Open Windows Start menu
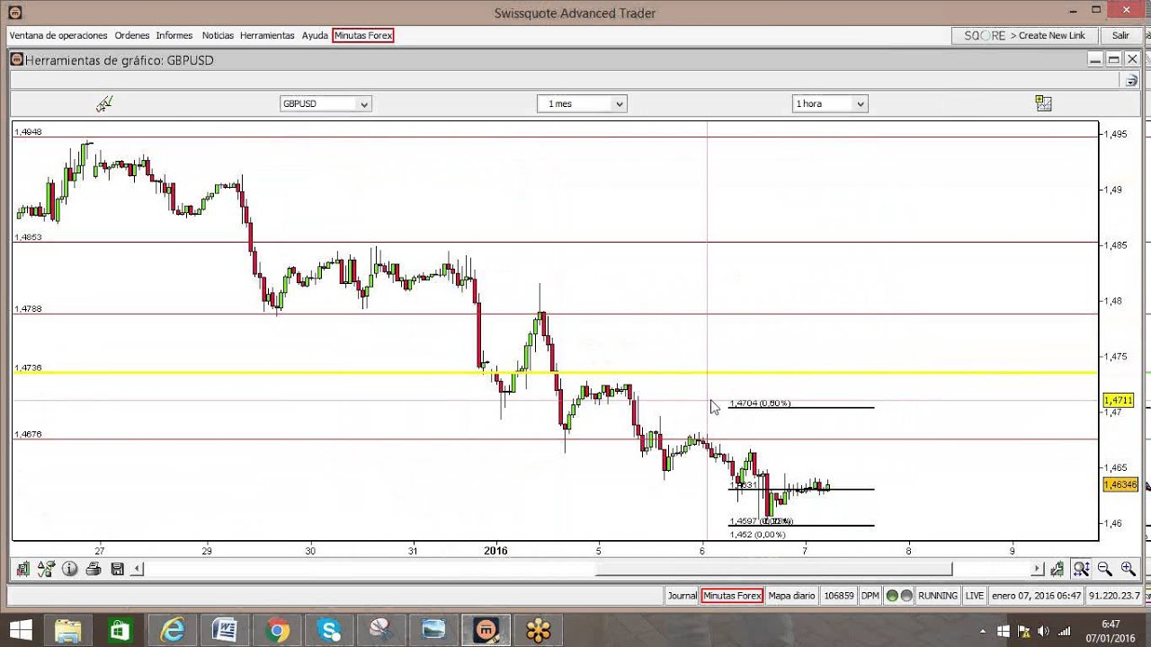This screenshot has width=1151, height=647. click(21, 630)
